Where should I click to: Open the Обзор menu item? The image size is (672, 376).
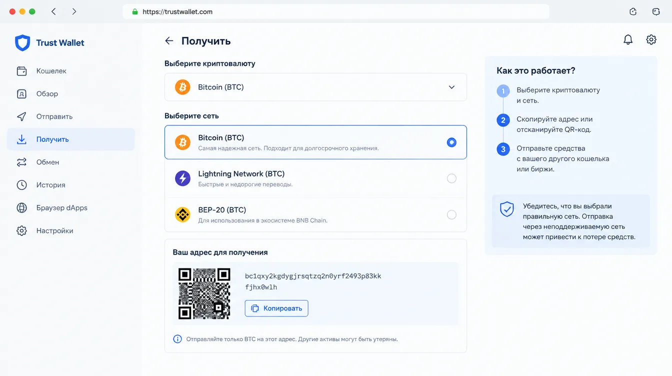coord(71,94)
